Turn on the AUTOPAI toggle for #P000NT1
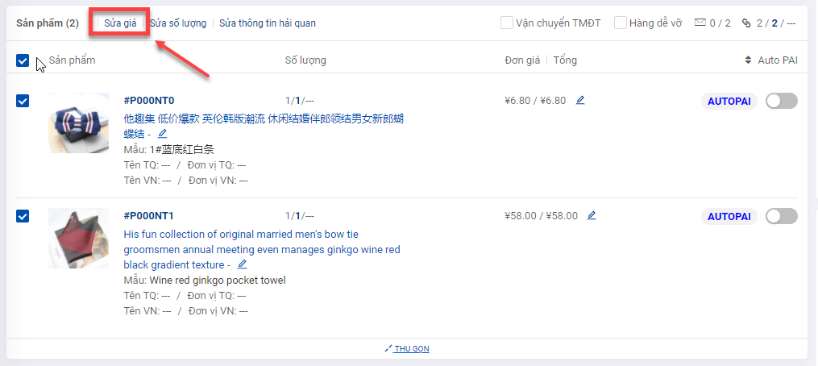Screen dimensions: 818x366 (781, 216)
